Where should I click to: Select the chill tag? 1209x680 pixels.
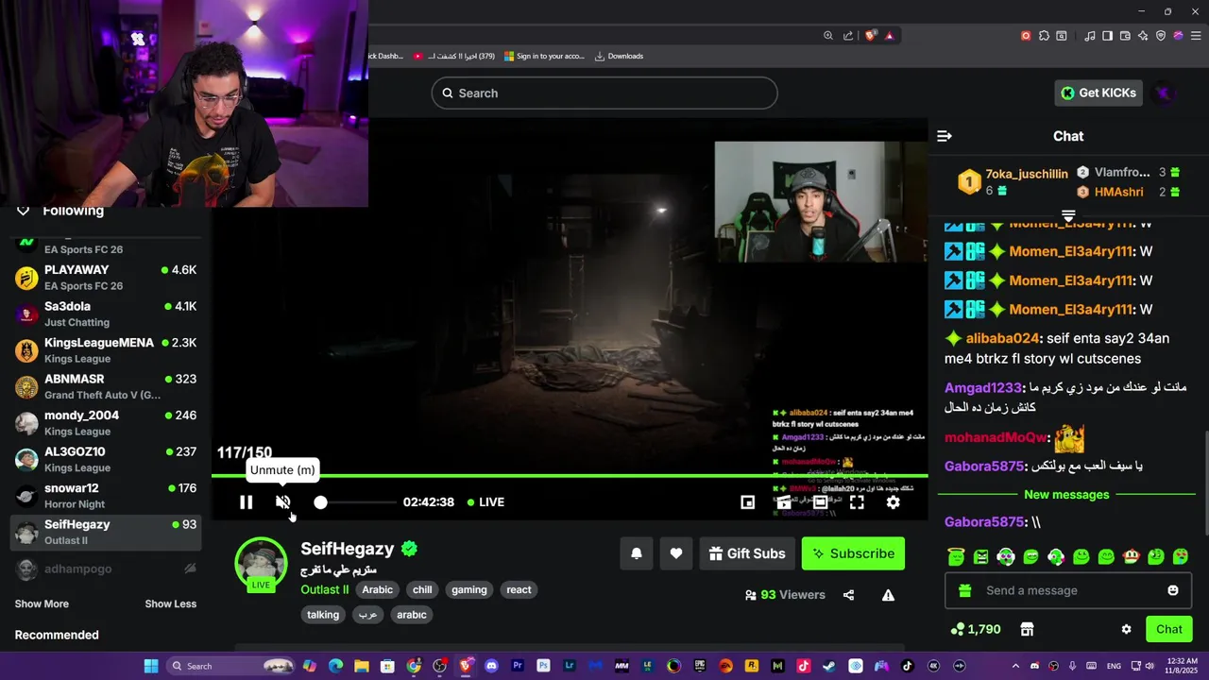click(422, 589)
